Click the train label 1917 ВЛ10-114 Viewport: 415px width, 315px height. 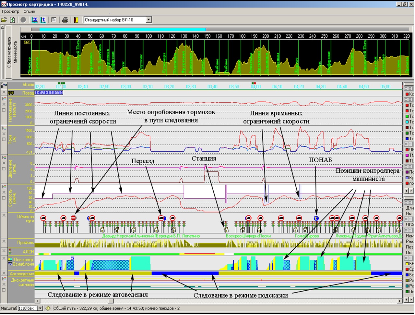pos(49,93)
